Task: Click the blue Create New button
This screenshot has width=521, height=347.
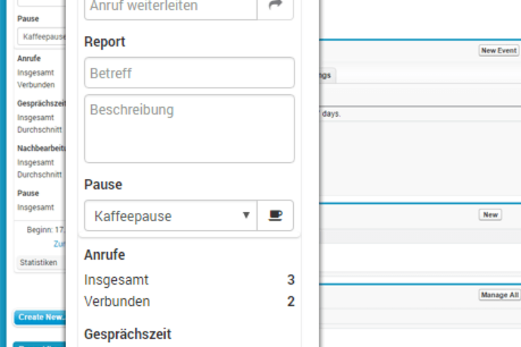Action: 40,317
